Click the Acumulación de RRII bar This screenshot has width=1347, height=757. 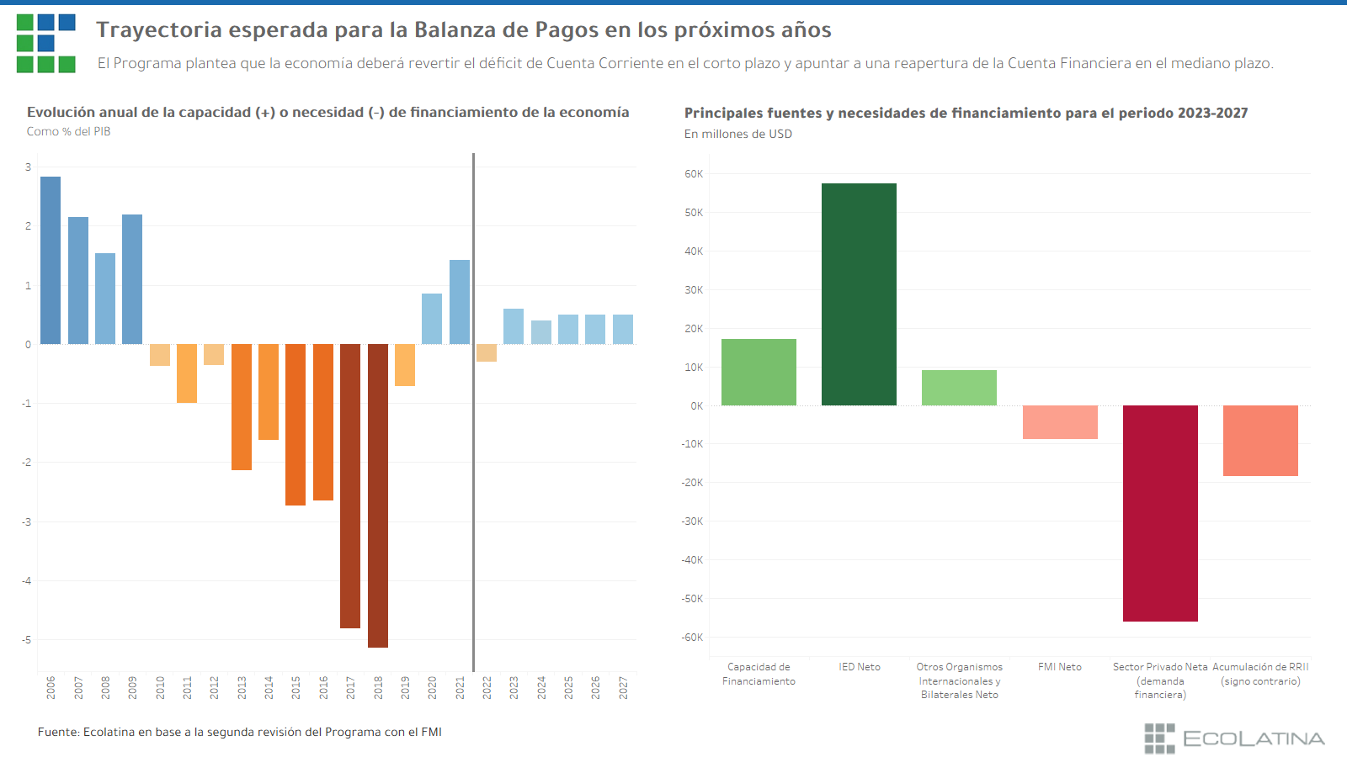coord(1260,441)
